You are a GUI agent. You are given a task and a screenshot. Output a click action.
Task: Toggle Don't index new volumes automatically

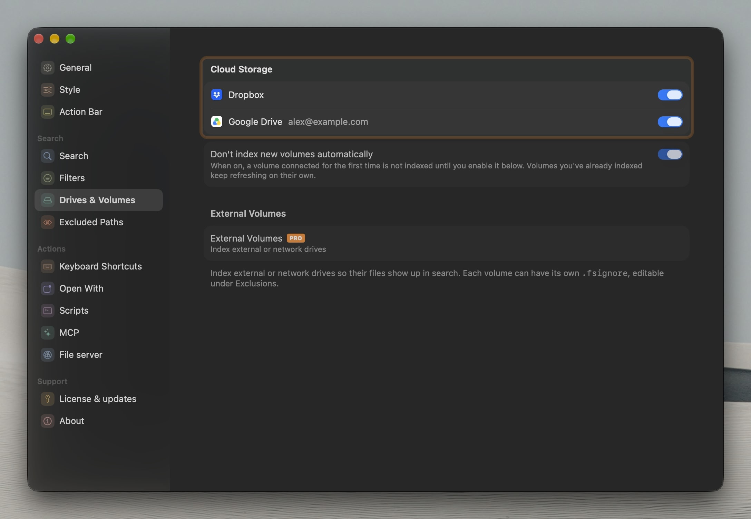point(670,154)
